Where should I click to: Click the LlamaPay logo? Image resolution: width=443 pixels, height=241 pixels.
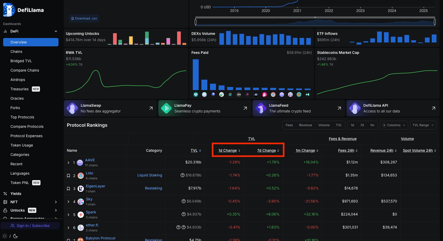click(x=166, y=108)
